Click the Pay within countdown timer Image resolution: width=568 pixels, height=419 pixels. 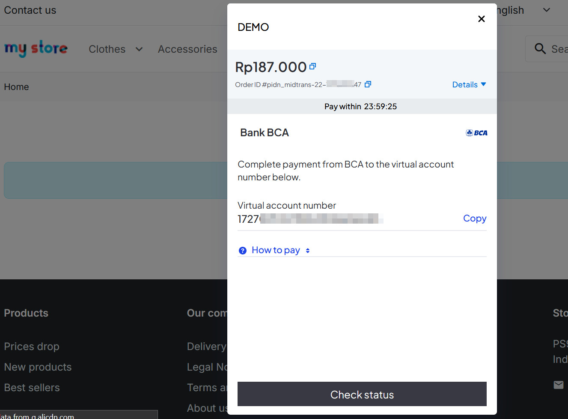pos(360,106)
